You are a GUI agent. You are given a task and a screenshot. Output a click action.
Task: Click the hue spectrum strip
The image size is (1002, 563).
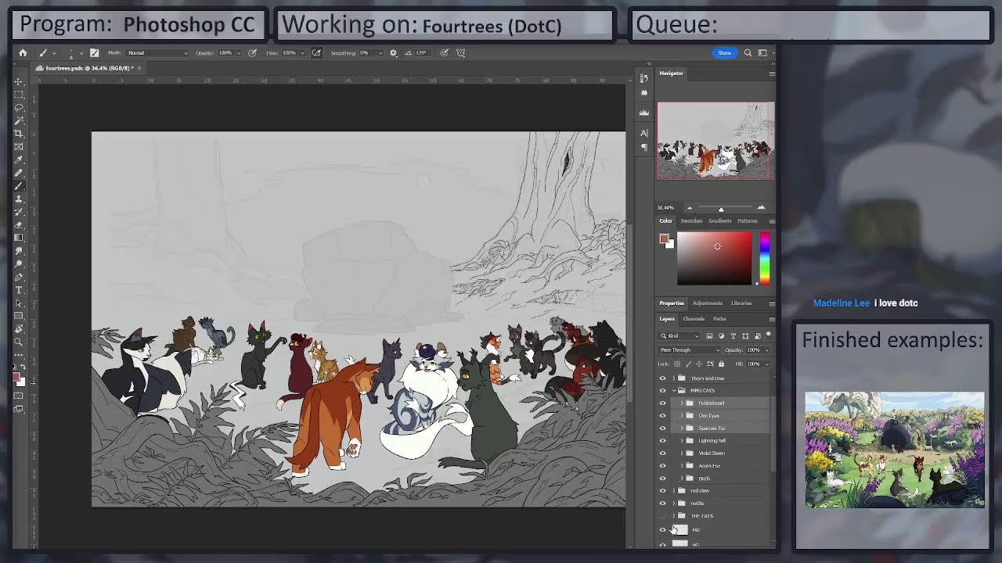(765, 259)
